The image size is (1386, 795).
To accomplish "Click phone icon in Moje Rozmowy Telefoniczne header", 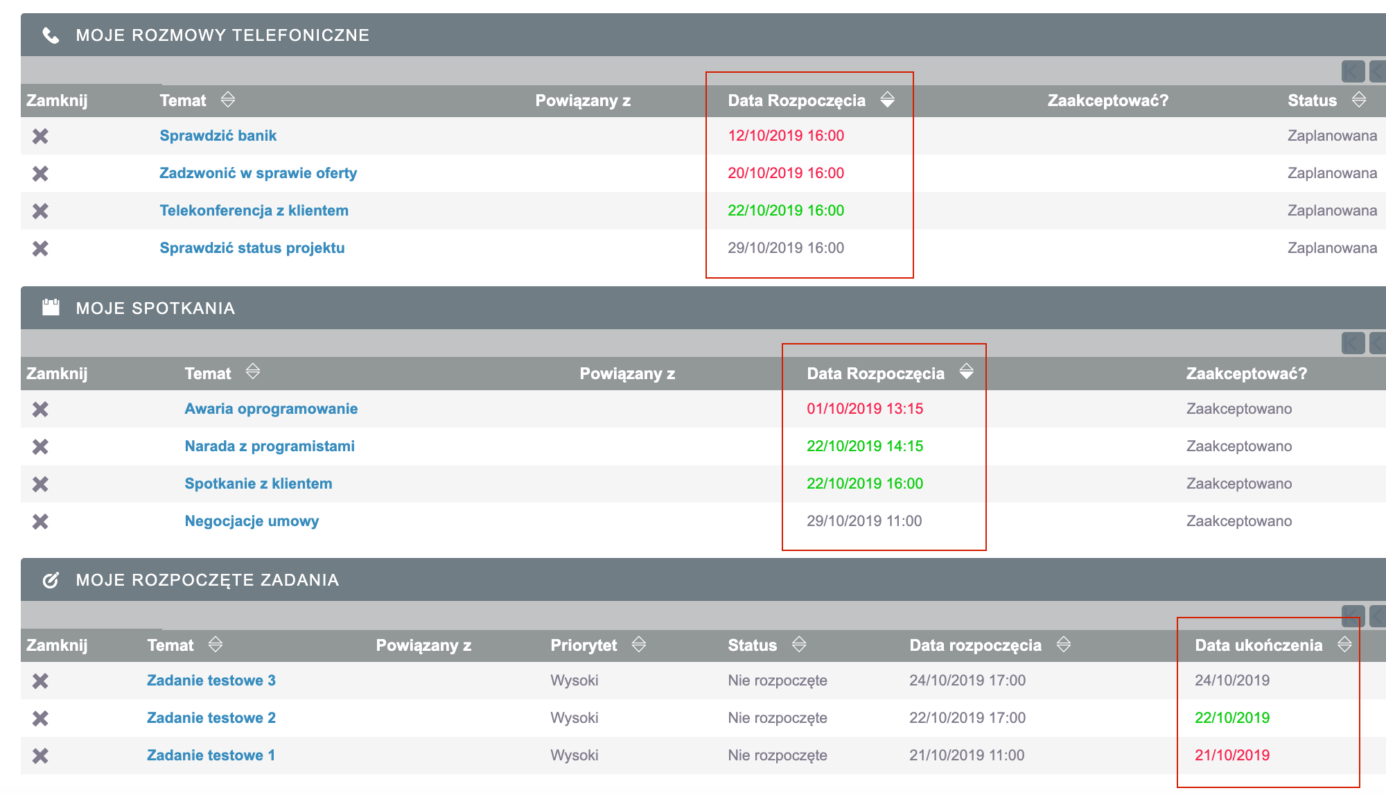I will coord(51,35).
